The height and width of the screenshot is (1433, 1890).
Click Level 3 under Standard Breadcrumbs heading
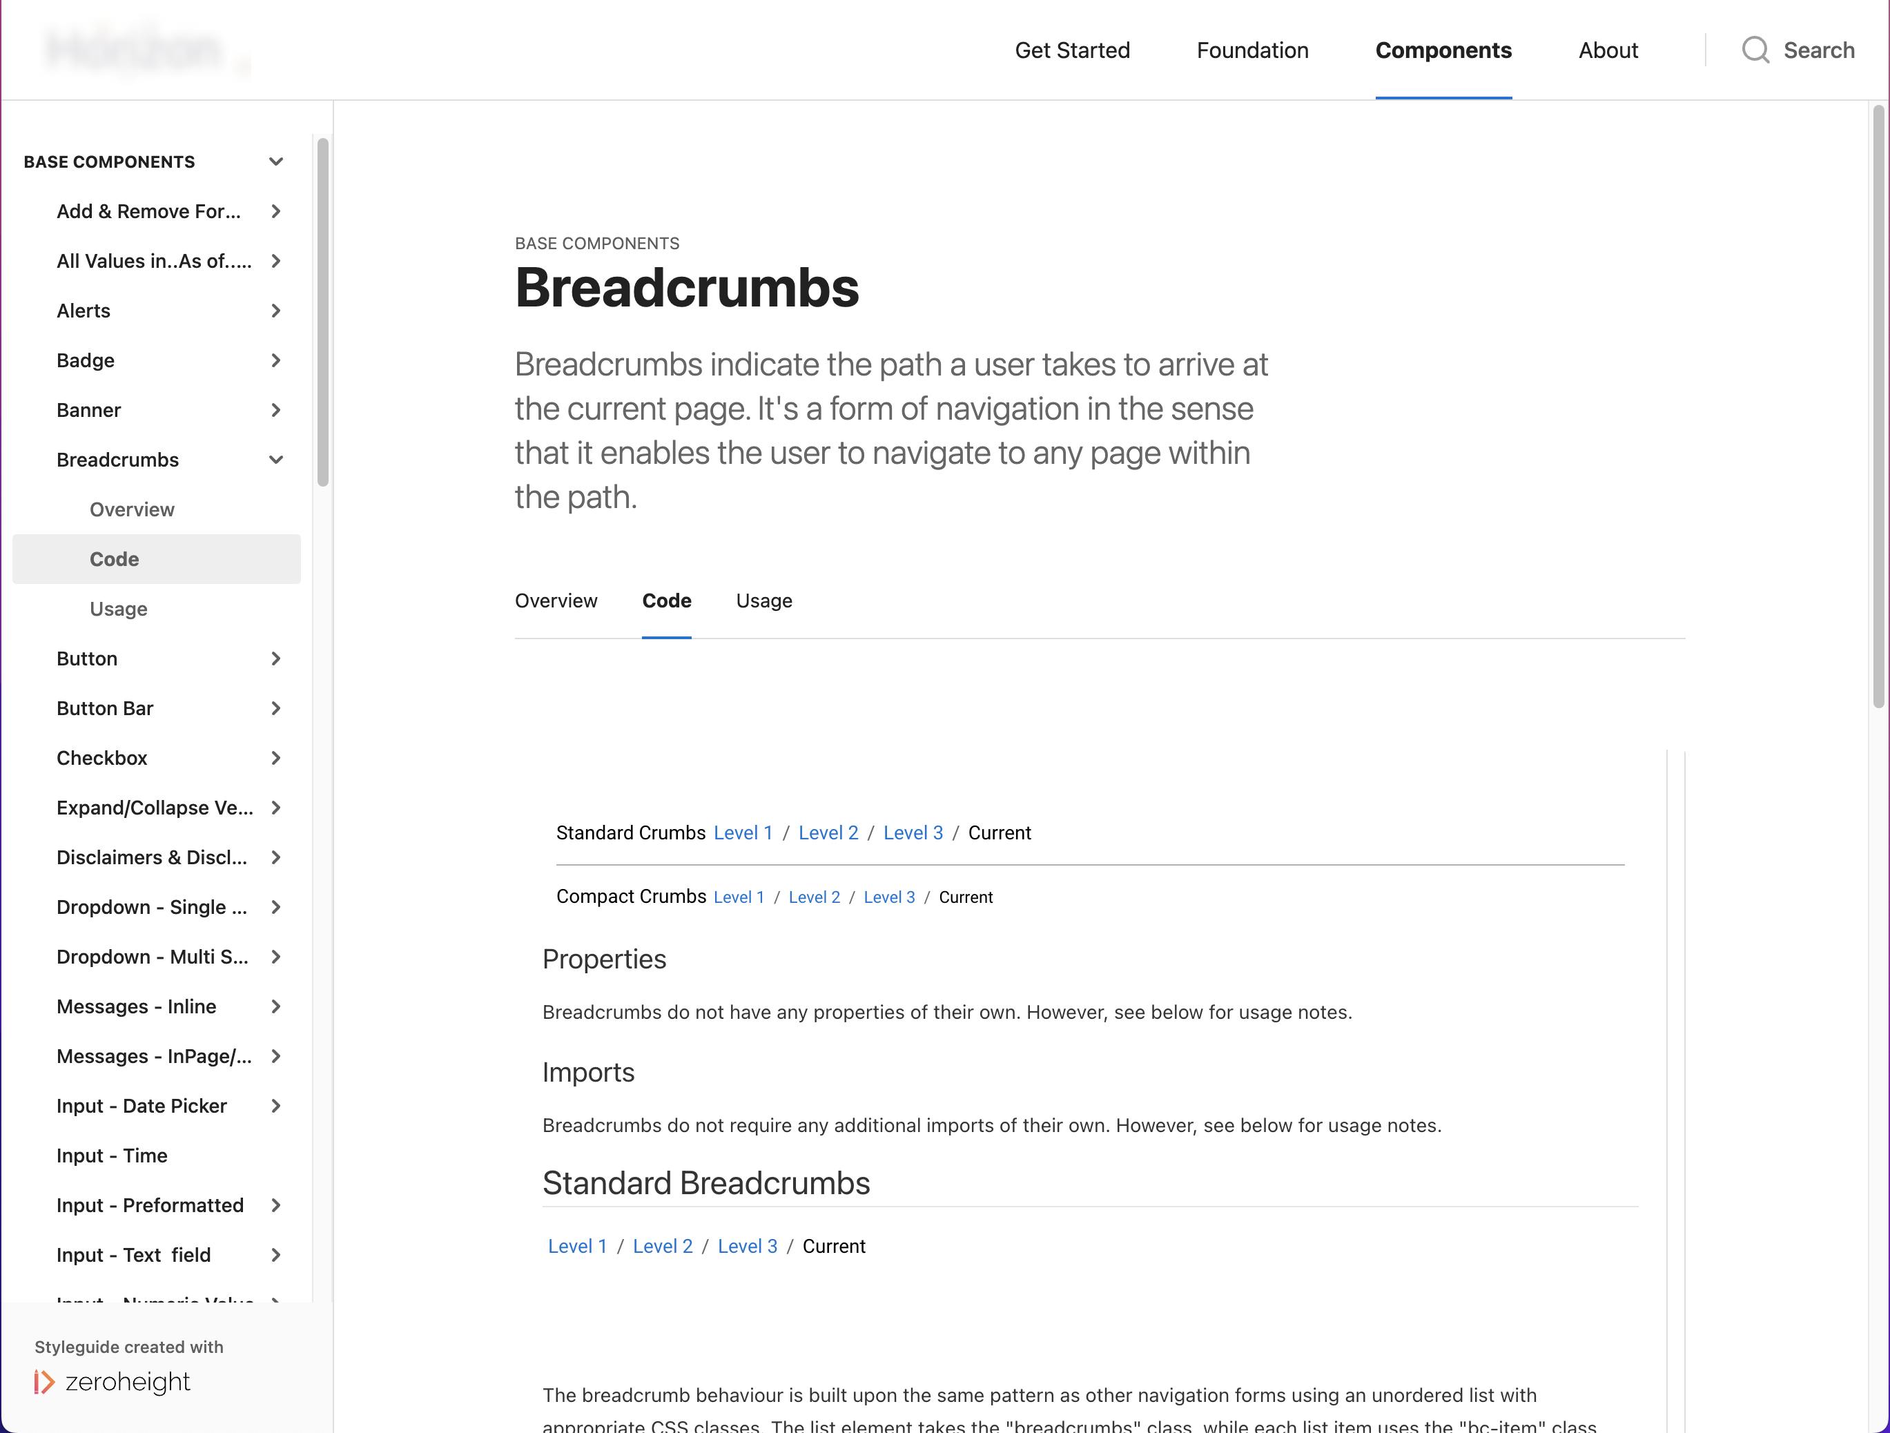coord(747,1246)
